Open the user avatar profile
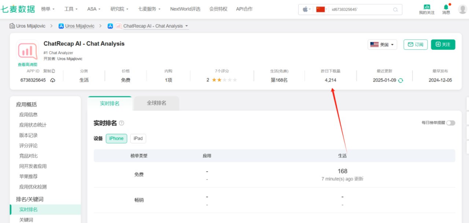469x223 pixels. pos(462,9)
